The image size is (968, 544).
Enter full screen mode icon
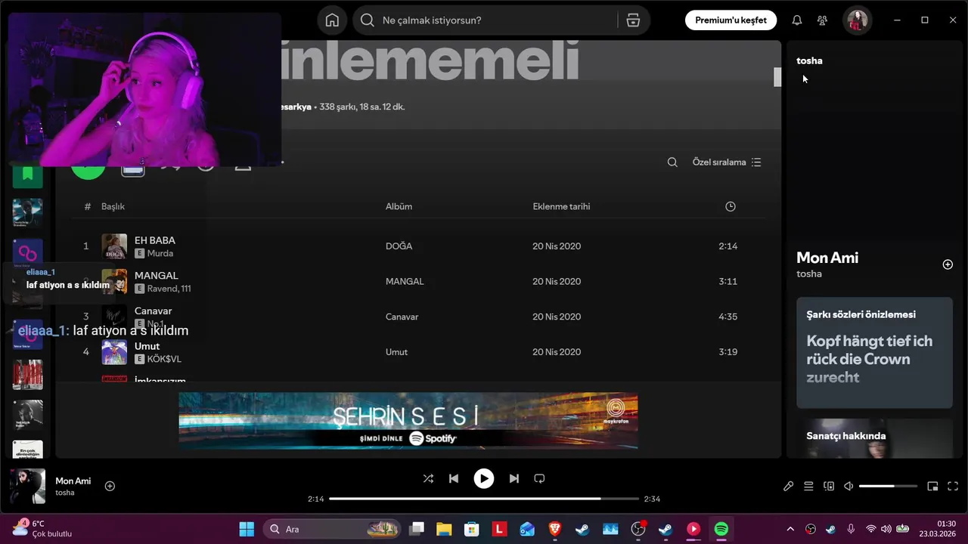(953, 487)
